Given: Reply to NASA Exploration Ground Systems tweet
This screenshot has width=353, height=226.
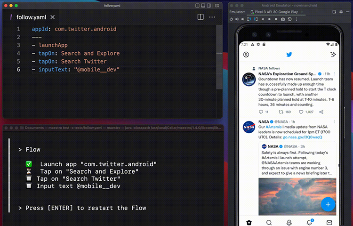Looking at the screenshot, I should tap(261, 112).
